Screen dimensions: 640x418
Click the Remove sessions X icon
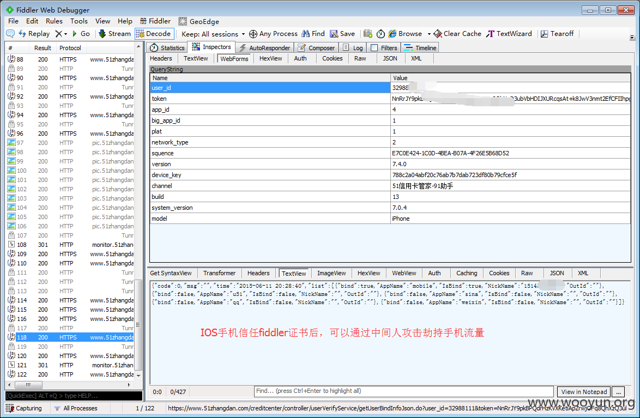(59, 34)
